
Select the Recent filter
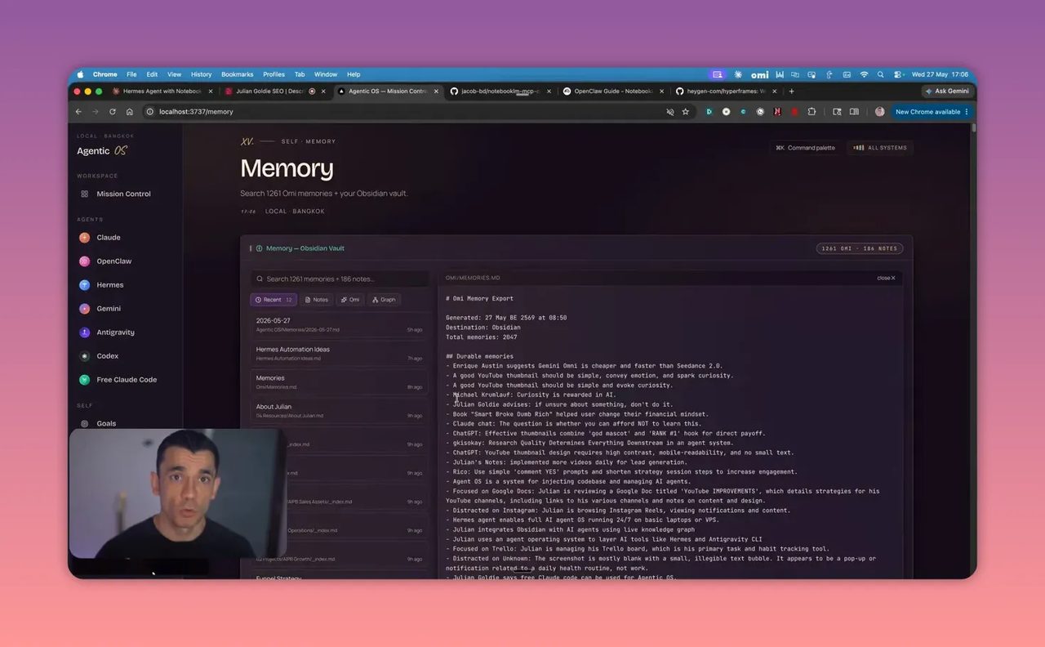pos(273,300)
